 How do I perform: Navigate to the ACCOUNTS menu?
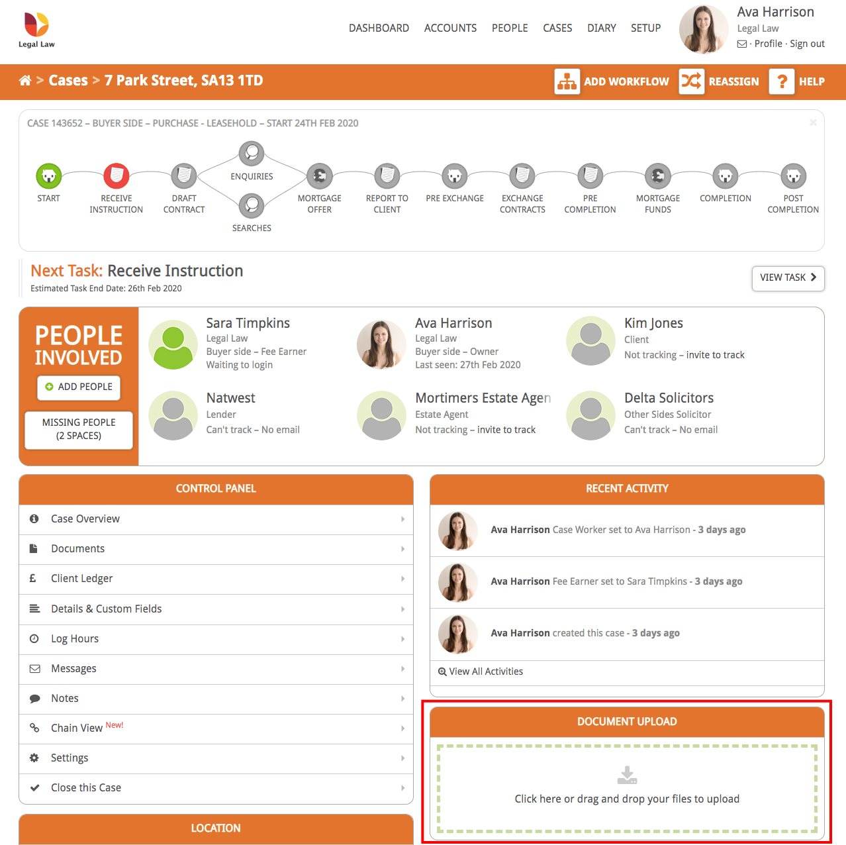(x=450, y=28)
